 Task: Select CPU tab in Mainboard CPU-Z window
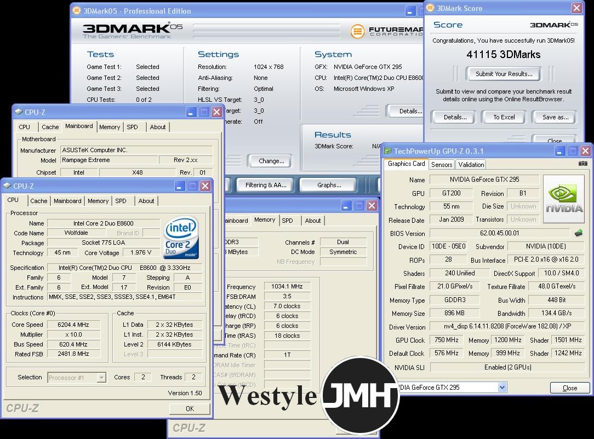click(x=24, y=127)
